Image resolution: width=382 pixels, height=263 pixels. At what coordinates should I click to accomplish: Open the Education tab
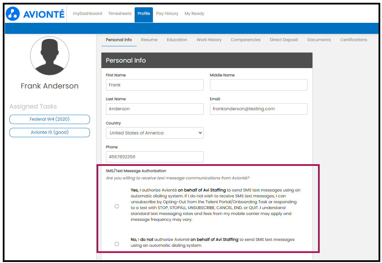click(177, 40)
